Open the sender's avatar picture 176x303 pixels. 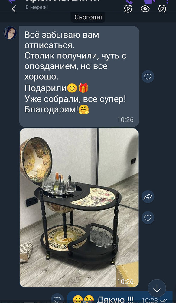point(10,33)
